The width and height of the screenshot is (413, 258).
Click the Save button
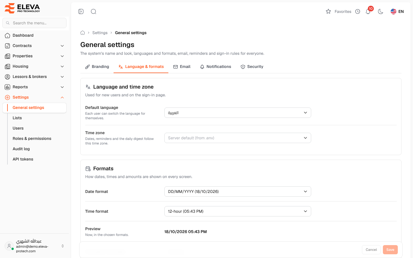pyautogui.click(x=390, y=250)
